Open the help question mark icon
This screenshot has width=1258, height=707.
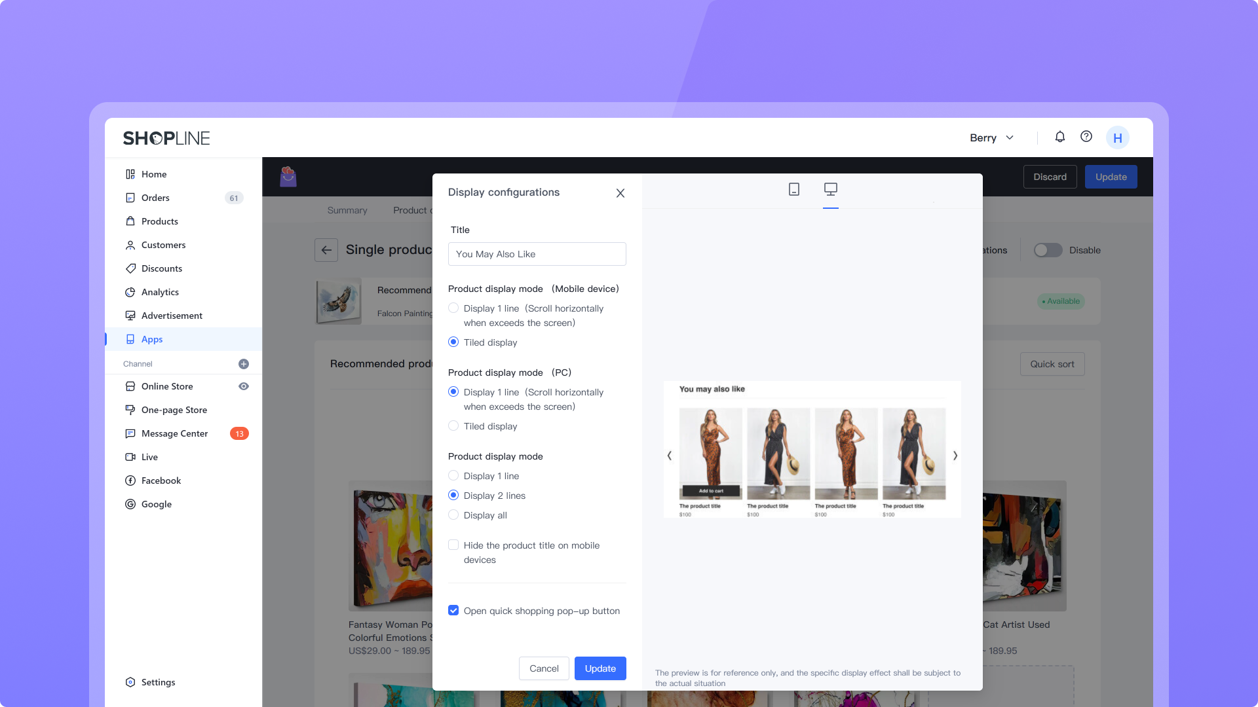tap(1086, 137)
